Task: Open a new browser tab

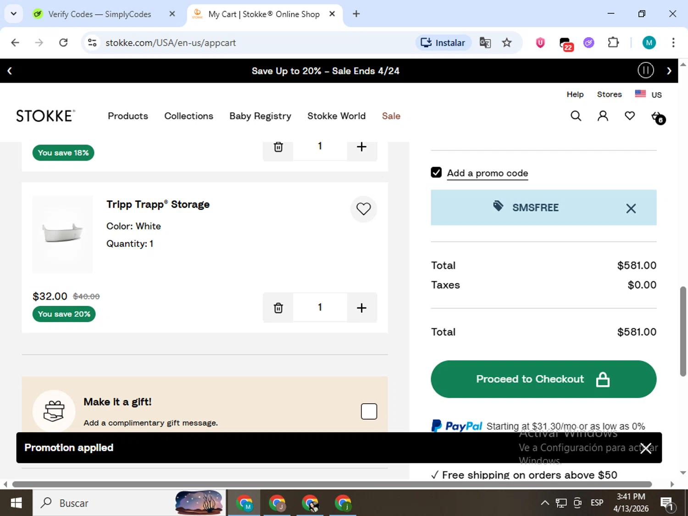Action: coord(356,14)
